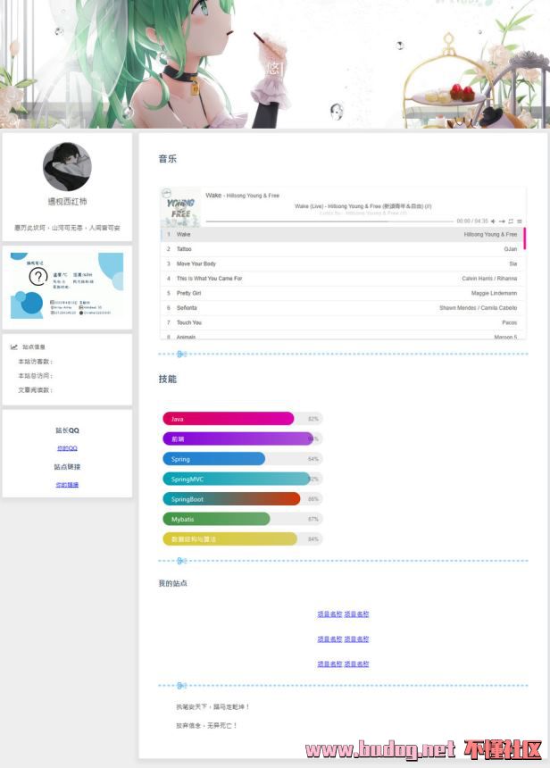Click the site statistics chart icon

(x=14, y=346)
